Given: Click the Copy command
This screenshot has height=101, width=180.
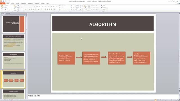Looking at the screenshot, I should [7, 8].
